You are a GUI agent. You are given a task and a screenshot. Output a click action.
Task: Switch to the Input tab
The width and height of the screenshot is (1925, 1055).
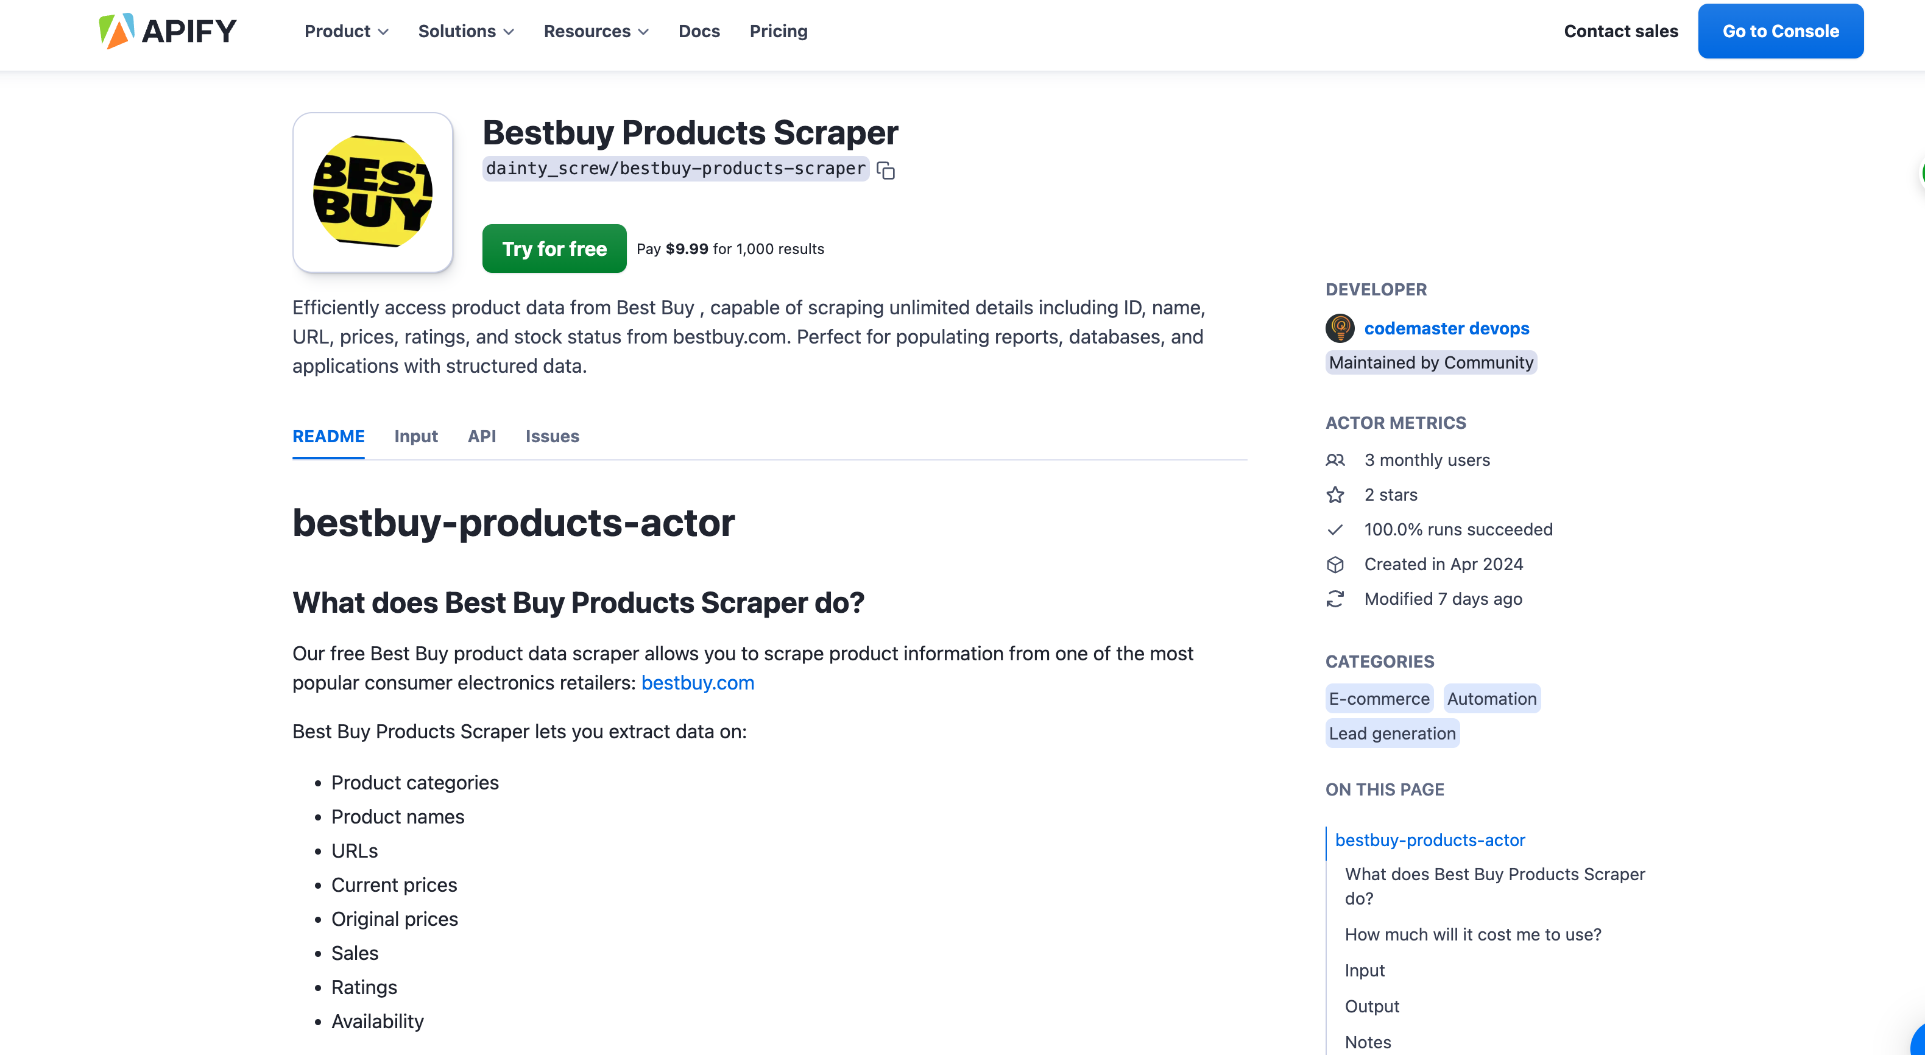415,436
